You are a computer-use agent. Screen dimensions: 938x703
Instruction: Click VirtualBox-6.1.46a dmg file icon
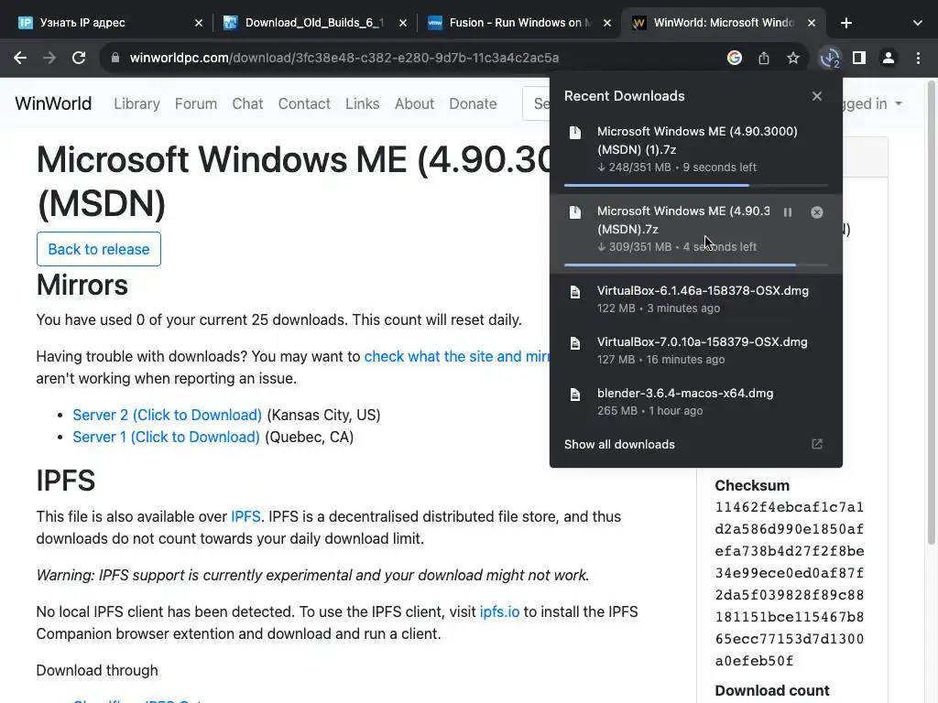pos(575,292)
